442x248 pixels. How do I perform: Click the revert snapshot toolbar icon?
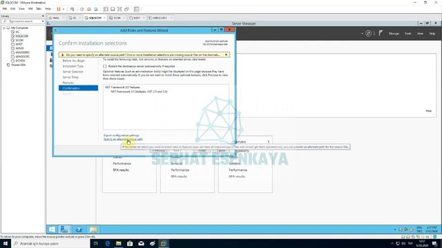89,9
